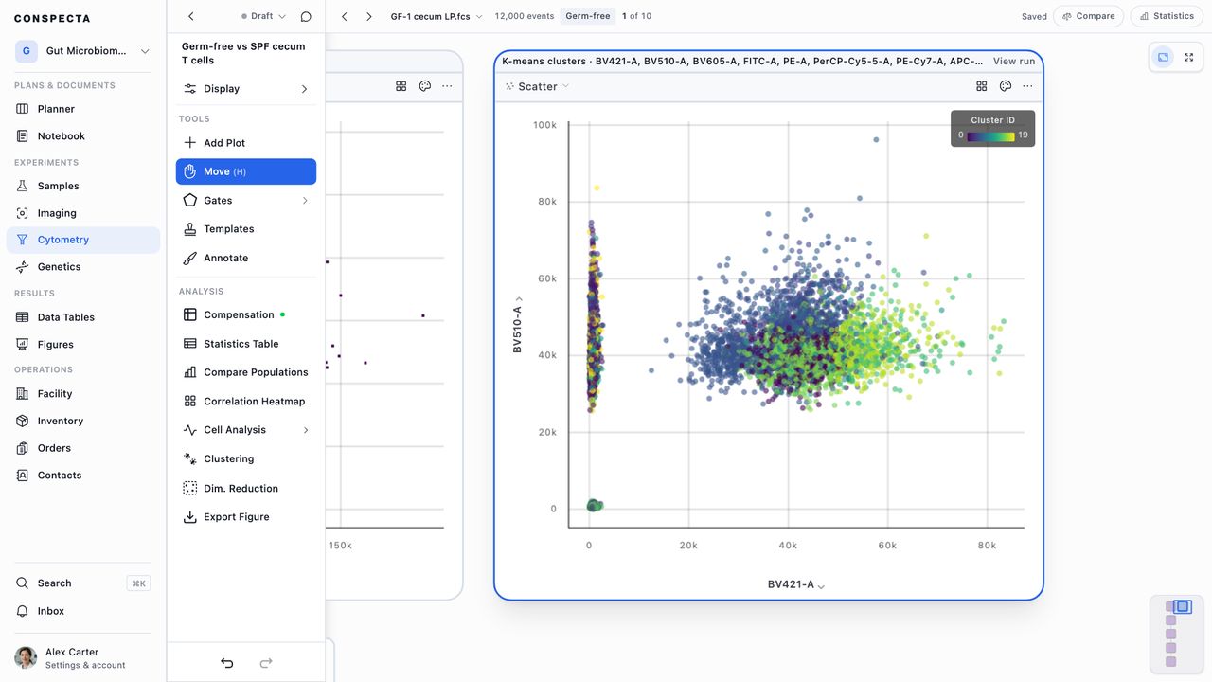Open the Gut Microbiome workspace switcher
Viewport: 1212px width, 682px height.
[83, 51]
